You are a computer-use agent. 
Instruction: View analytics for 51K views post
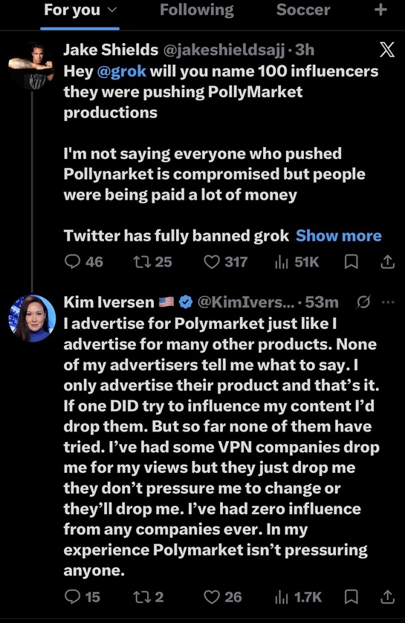click(297, 262)
